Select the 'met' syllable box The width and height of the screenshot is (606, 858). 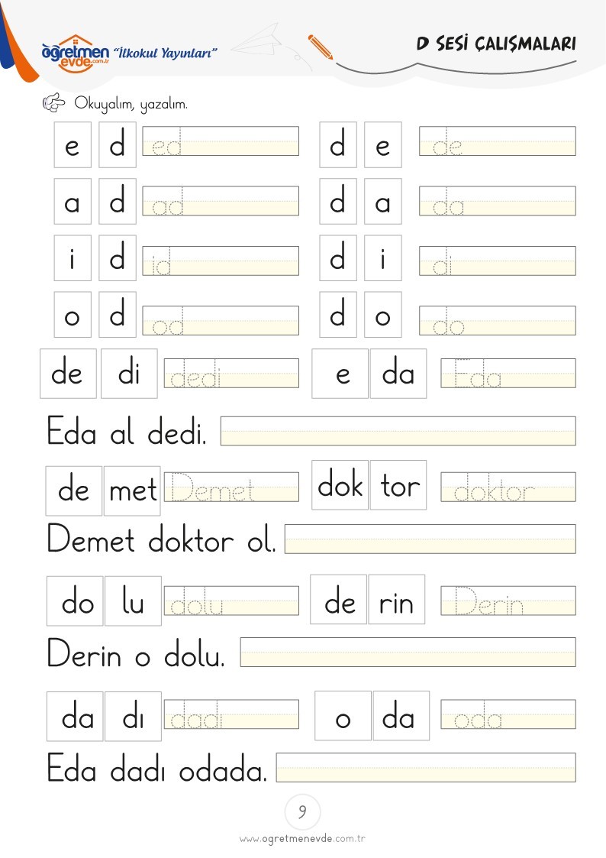(x=132, y=491)
